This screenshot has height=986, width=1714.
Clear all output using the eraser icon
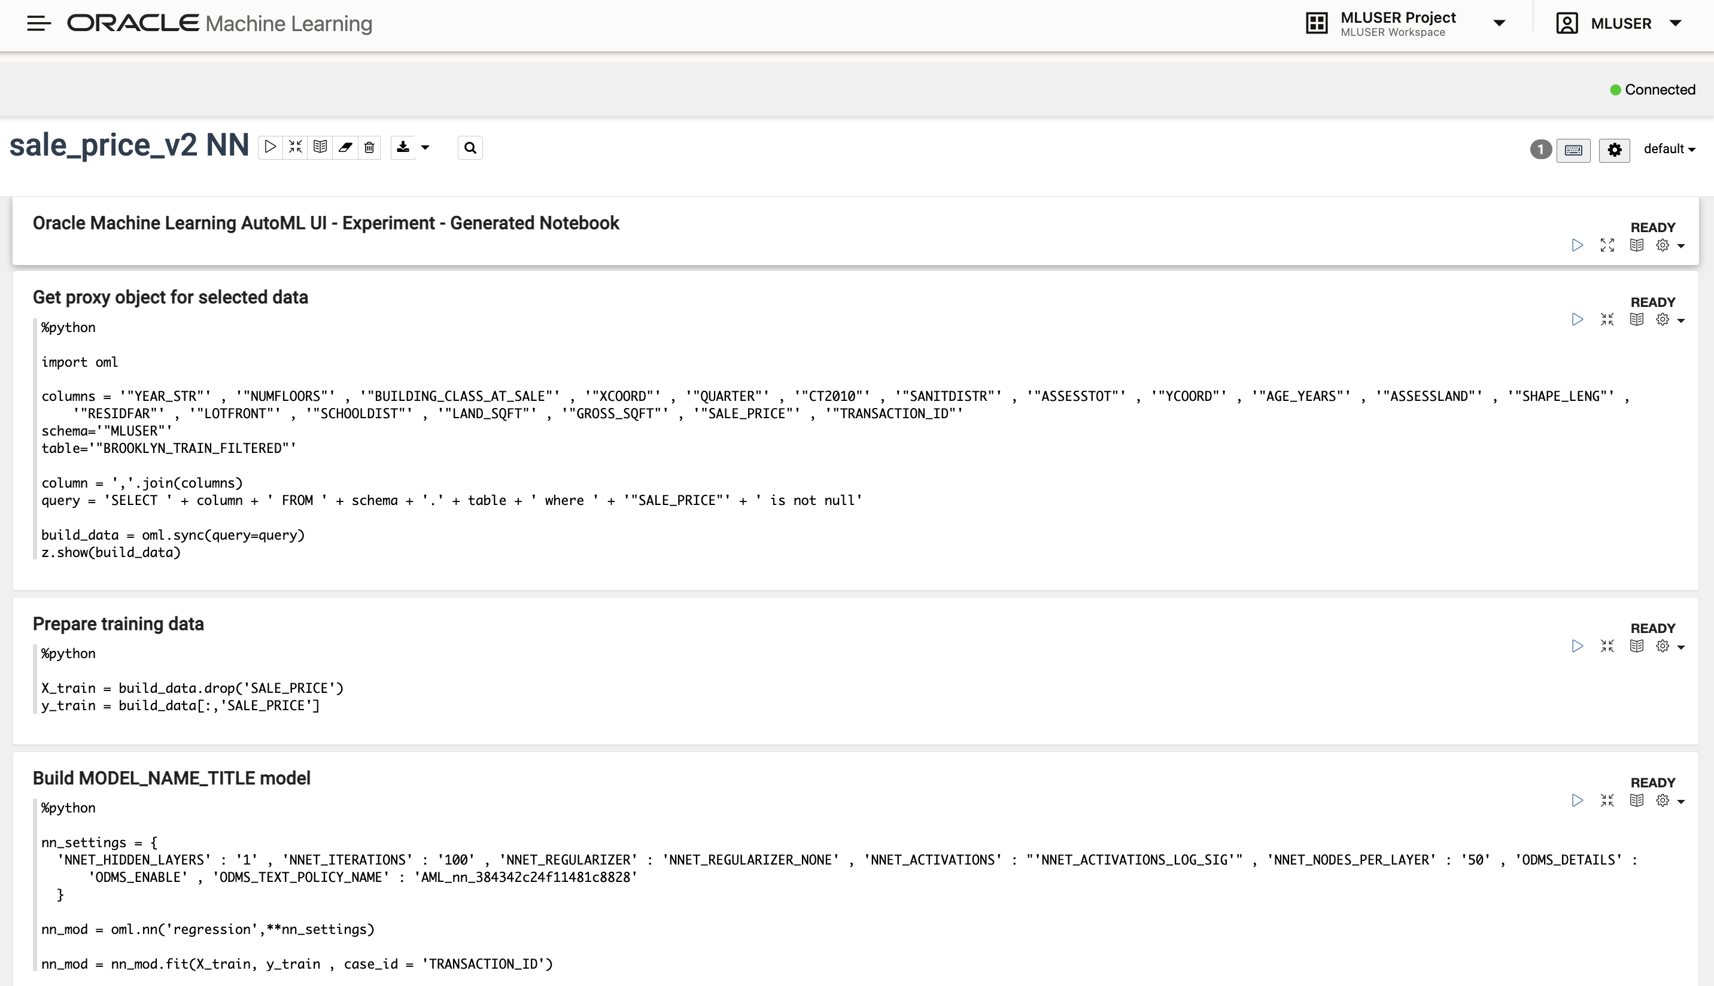345,147
